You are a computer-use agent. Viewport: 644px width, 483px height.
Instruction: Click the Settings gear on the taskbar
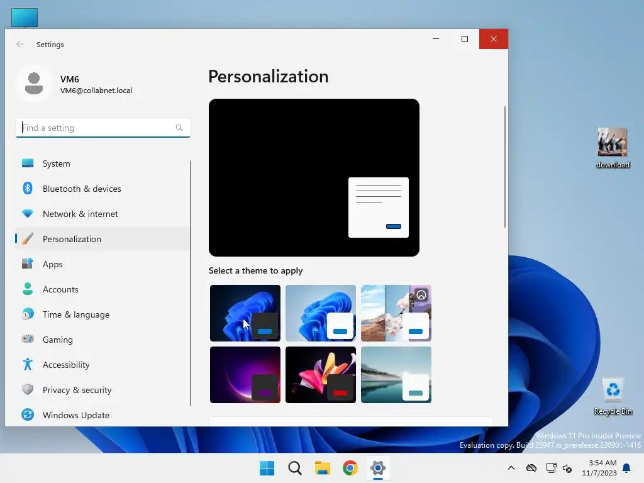(x=378, y=468)
